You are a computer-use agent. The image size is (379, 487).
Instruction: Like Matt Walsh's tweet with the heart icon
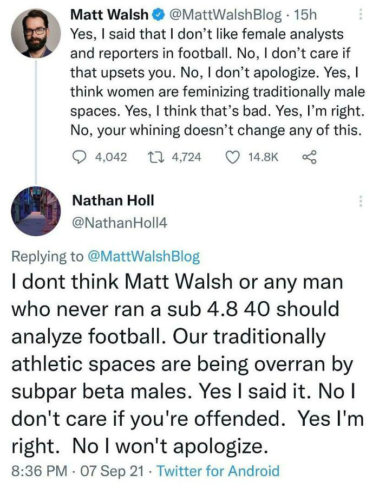point(232,157)
